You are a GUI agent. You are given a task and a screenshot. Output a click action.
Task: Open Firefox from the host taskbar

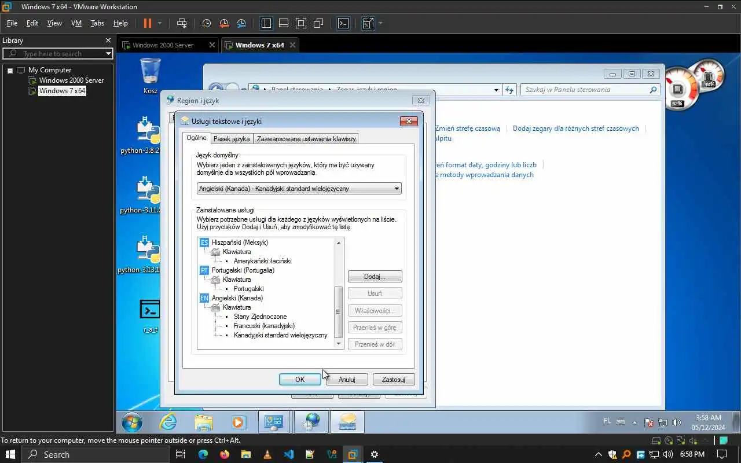pyautogui.click(x=225, y=454)
